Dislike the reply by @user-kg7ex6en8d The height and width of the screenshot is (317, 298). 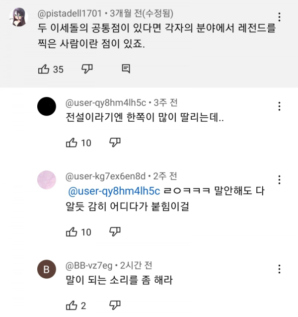pos(115,232)
